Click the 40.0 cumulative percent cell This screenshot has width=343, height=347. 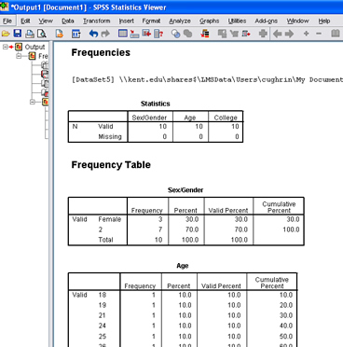[x=286, y=326]
